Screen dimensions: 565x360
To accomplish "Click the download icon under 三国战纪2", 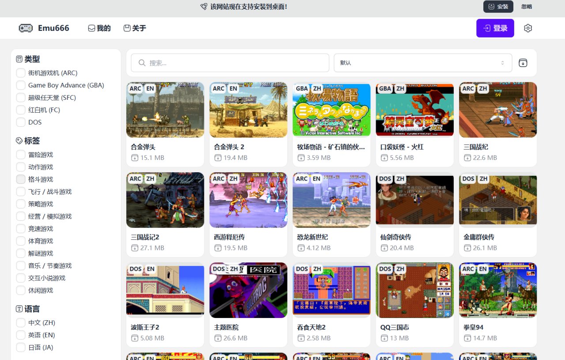I will [135, 248].
